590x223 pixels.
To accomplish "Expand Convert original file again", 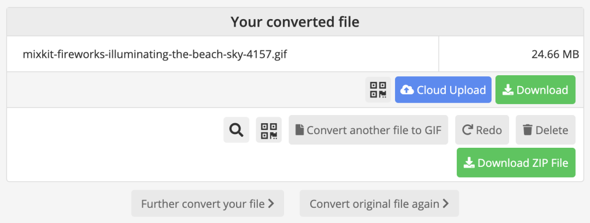I will [x=379, y=204].
